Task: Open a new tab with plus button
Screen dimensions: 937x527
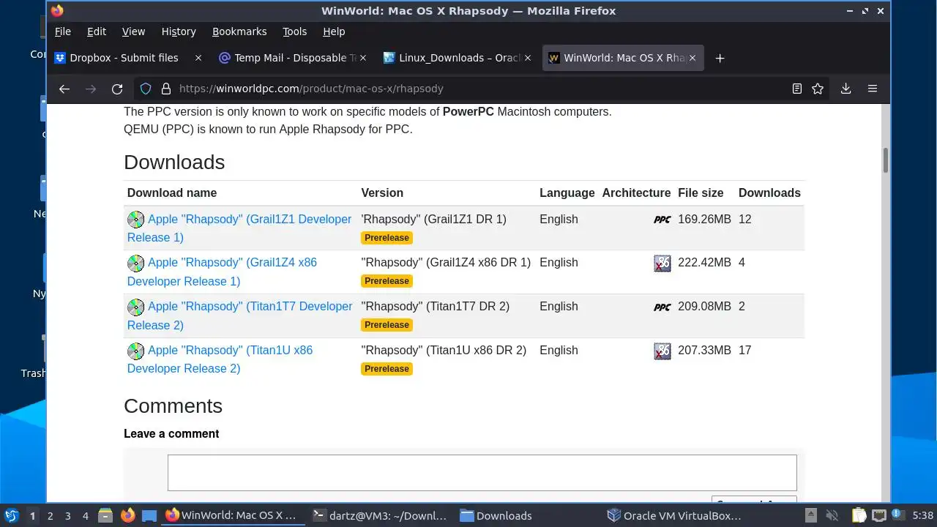Action: click(720, 58)
